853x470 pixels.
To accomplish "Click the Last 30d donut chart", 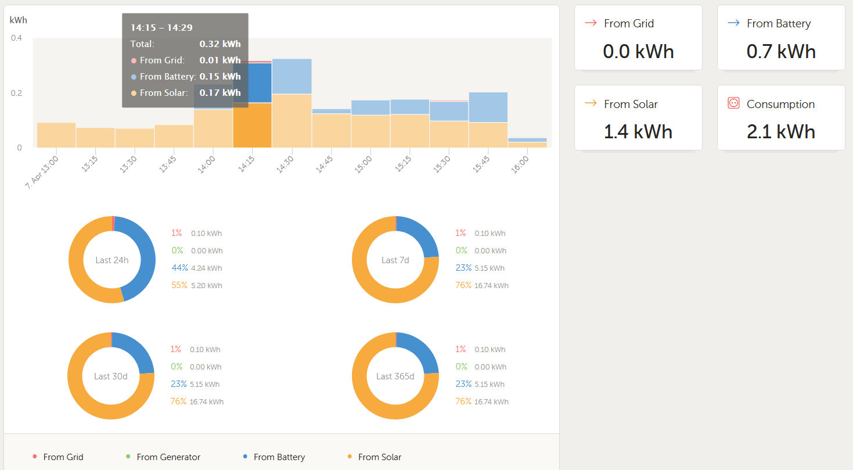I will click(x=111, y=376).
